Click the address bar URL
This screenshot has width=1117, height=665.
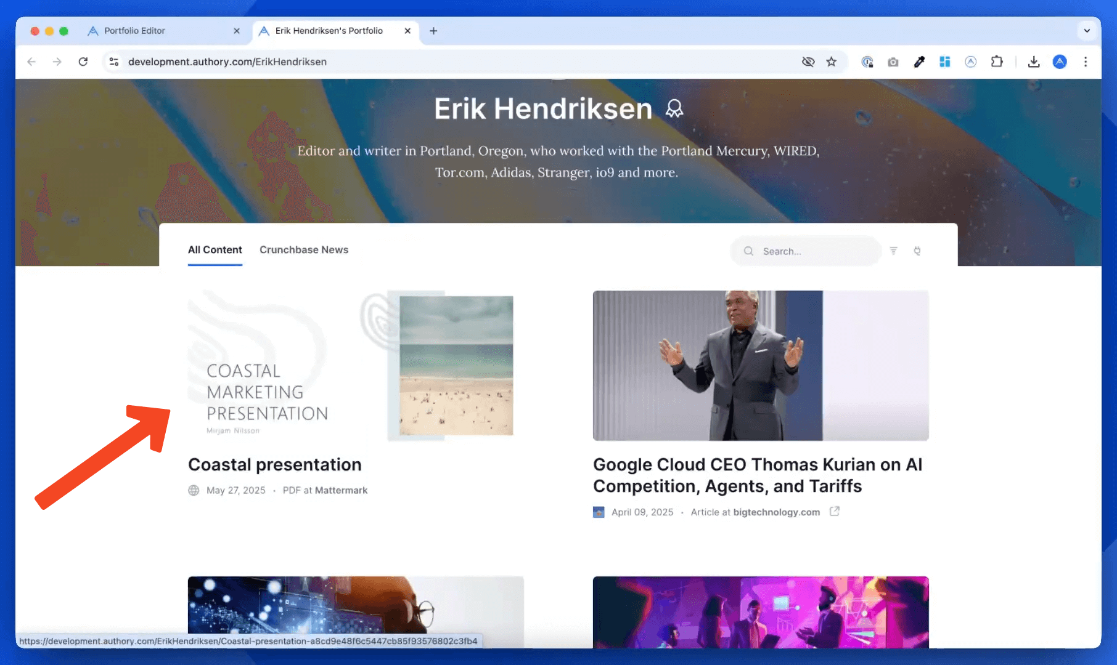[x=227, y=62]
